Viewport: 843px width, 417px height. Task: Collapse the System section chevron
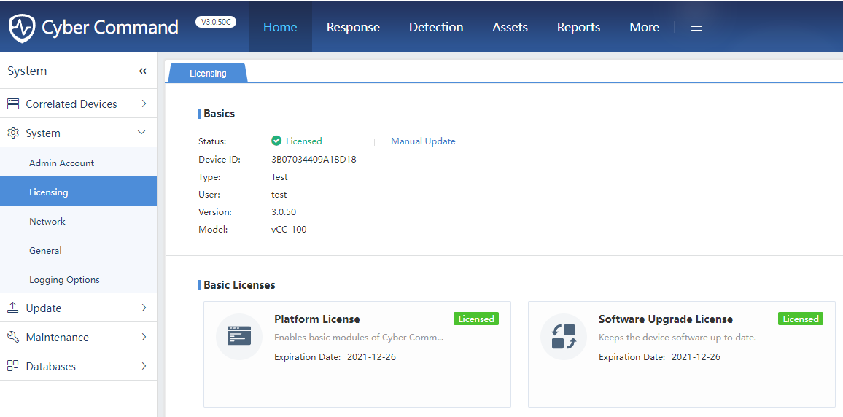[141, 132]
